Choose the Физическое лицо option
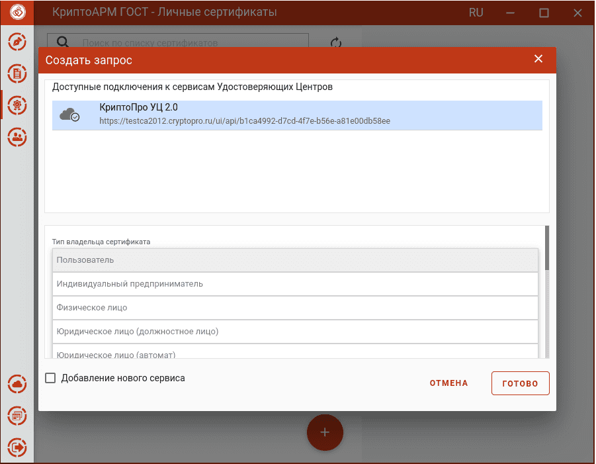Screen dimensions: 596x464 [295, 308]
